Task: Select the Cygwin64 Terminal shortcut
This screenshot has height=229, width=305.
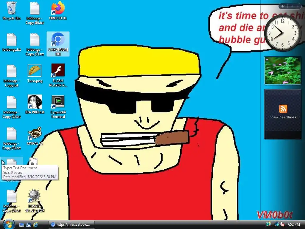Action: coord(58,107)
